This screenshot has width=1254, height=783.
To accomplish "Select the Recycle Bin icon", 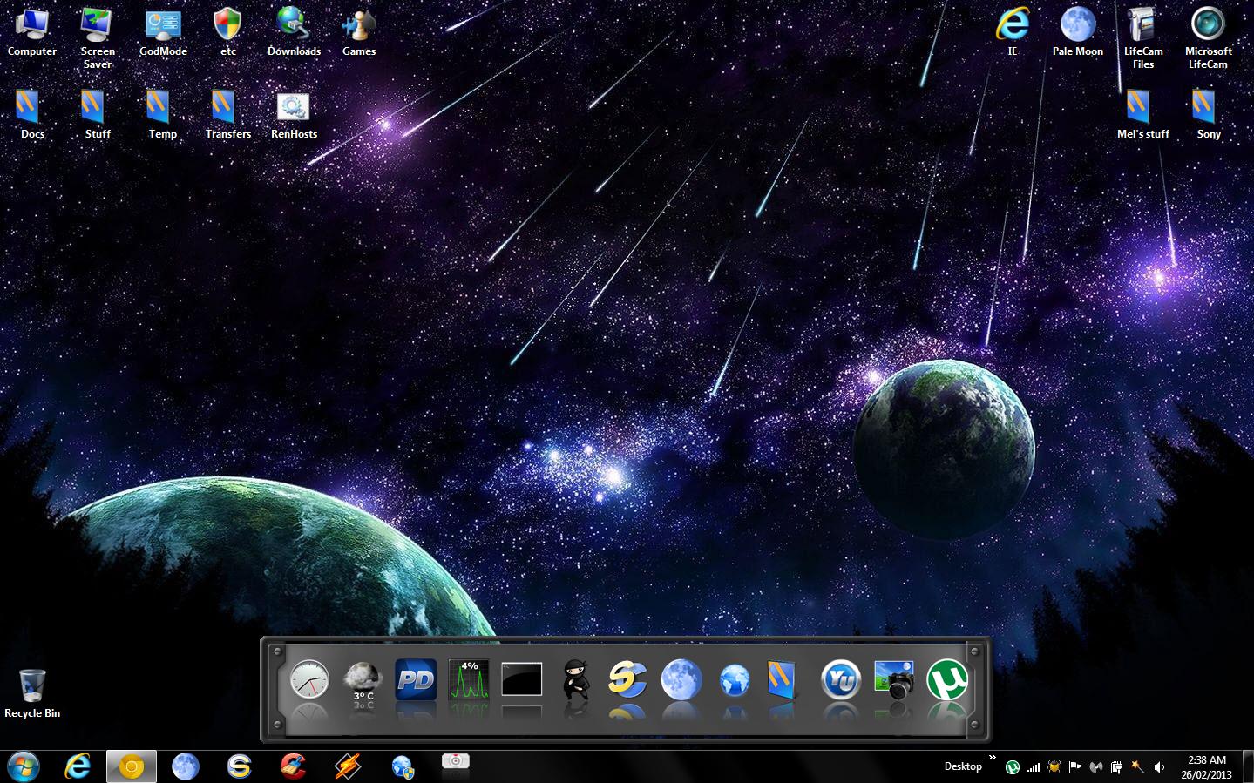I will pos(32,693).
